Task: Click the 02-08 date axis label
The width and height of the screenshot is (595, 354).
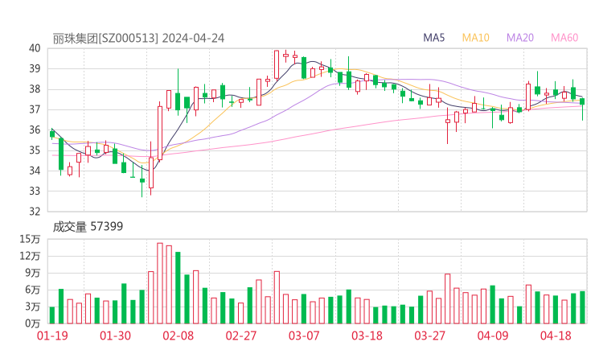Action: [178, 335]
